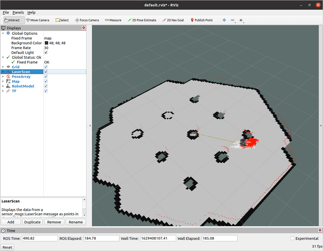Choose the Publish Point tool
323x251 pixels.
point(202,20)
